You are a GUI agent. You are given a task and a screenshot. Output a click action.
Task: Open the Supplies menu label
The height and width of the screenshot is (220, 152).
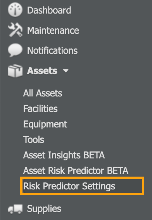pyautogui.click(x=44, y=209)
